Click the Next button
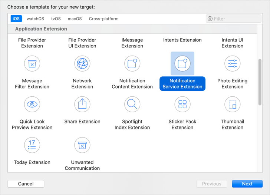 coord(247,184)
